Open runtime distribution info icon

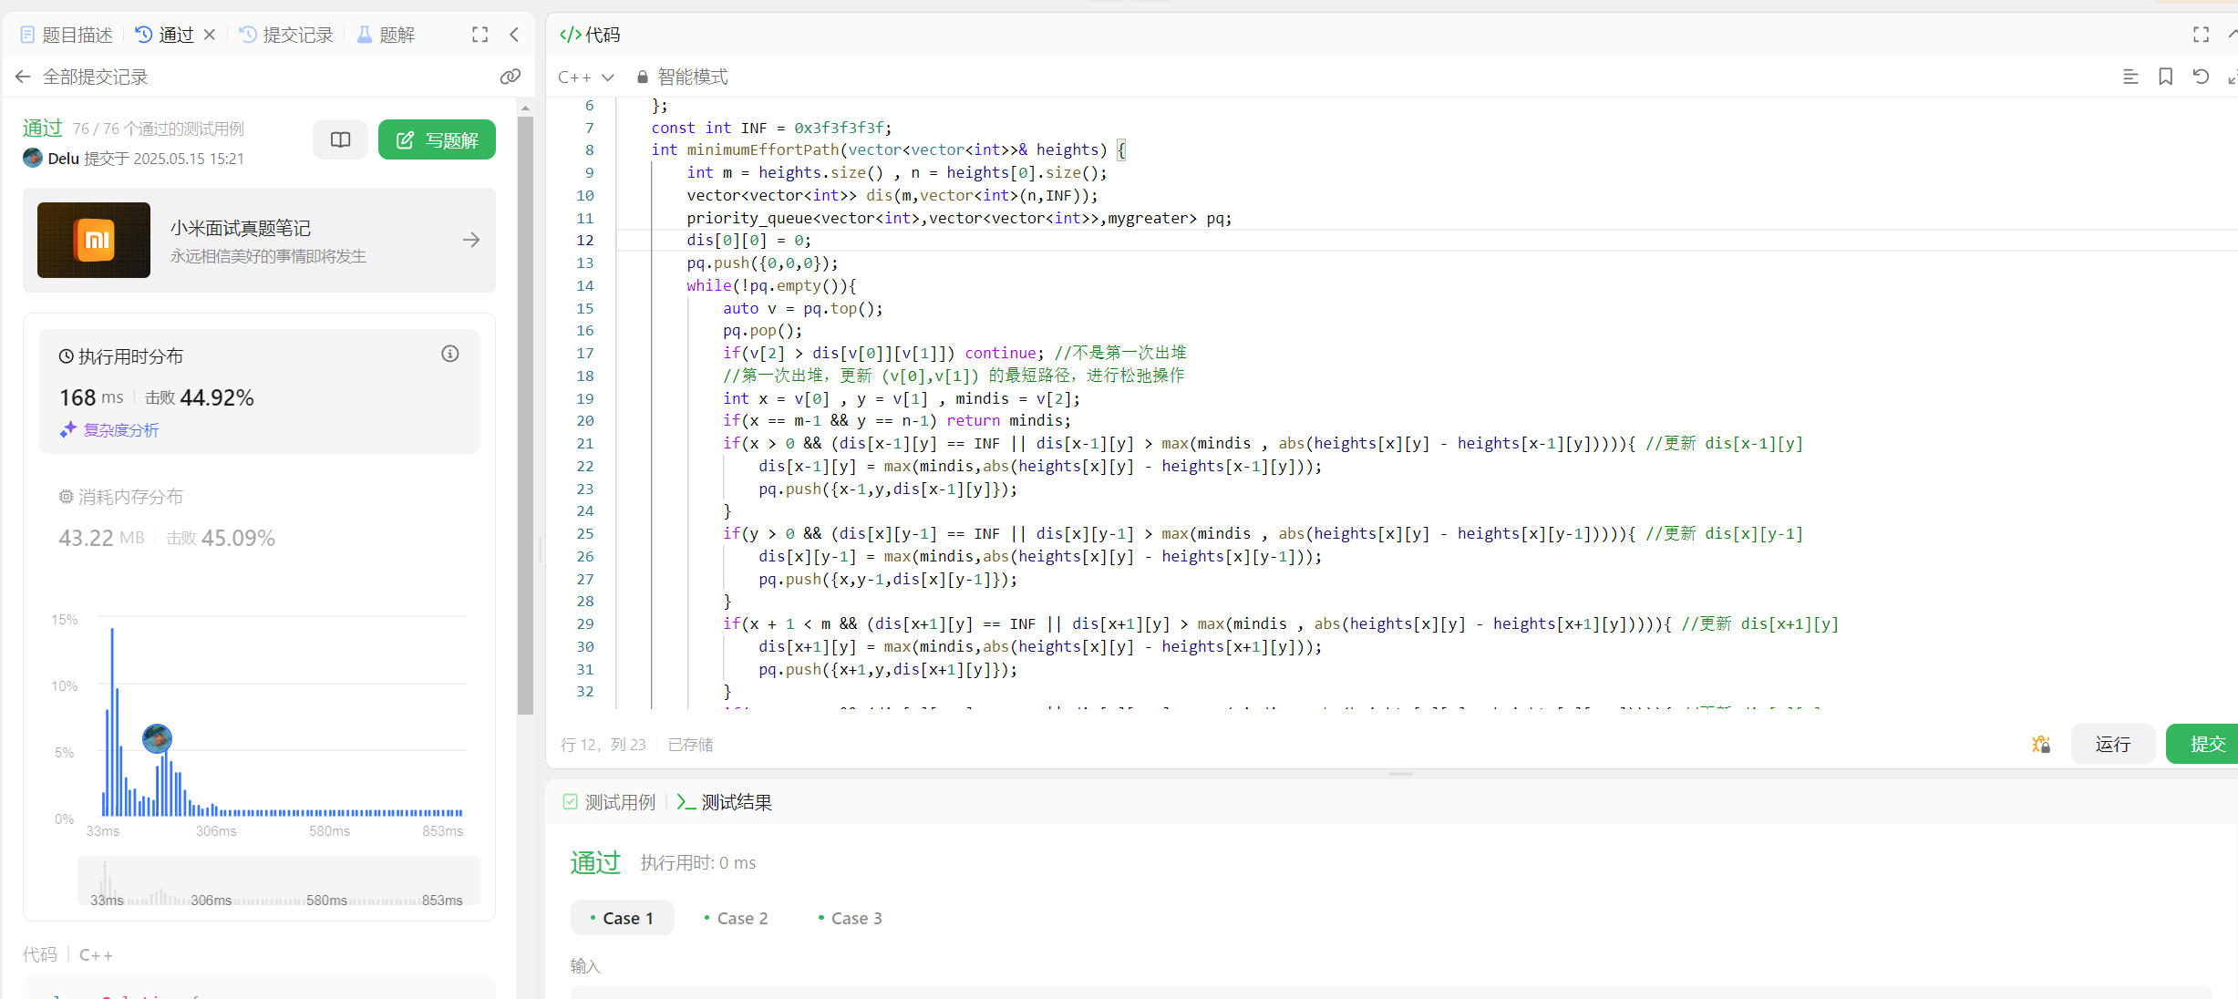[450, 355]
